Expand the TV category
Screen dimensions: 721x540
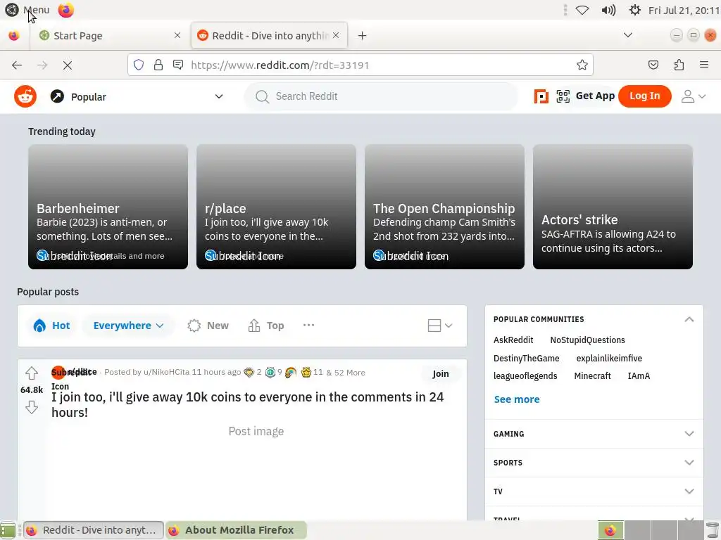point(594,491)
